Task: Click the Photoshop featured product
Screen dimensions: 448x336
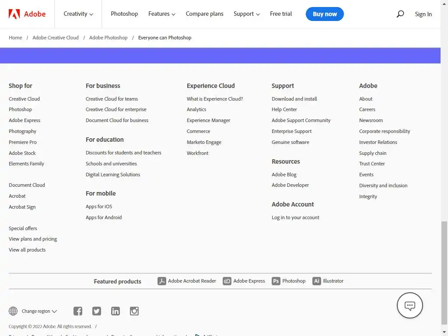Action: [x=289, y=281]
